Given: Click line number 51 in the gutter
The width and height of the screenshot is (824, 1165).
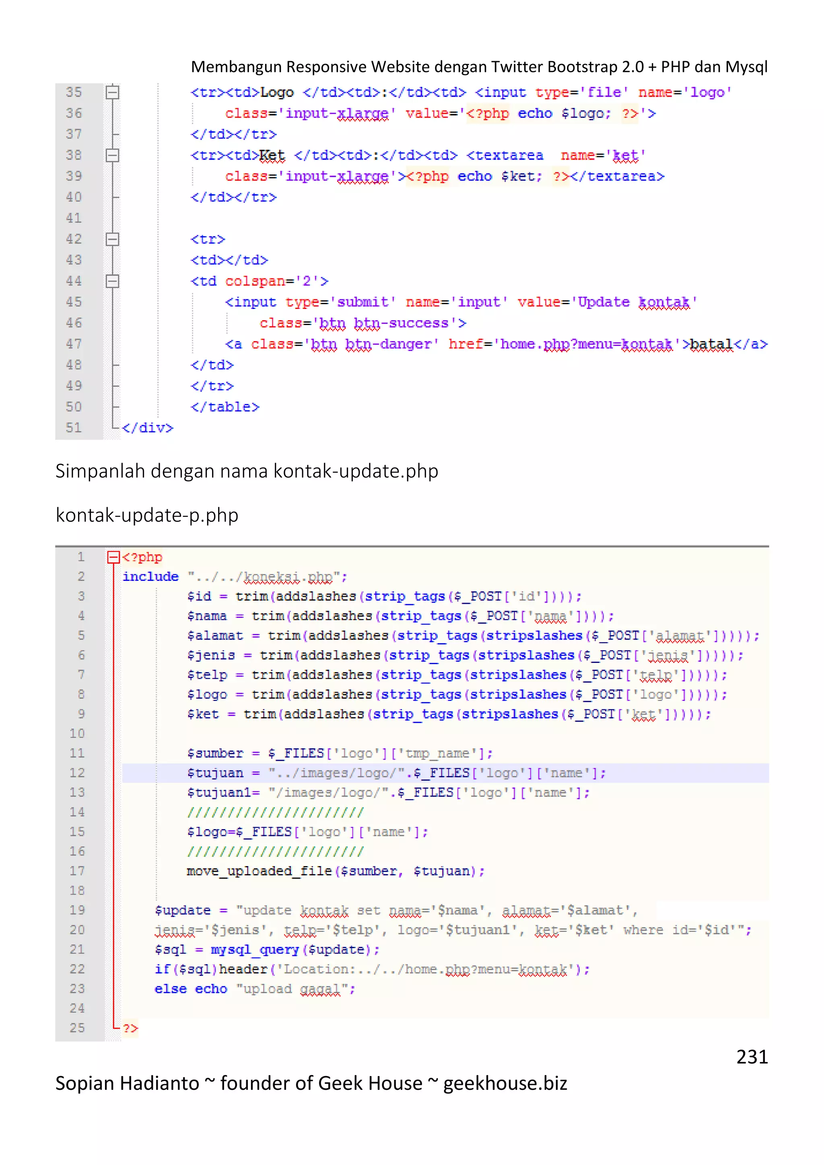Looking at the screenshot, I should click(74, 428).
